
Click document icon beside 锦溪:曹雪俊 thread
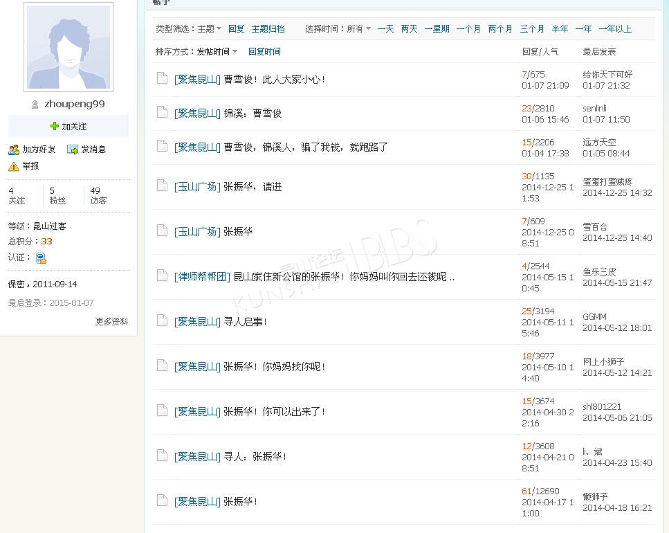point(162,112)
